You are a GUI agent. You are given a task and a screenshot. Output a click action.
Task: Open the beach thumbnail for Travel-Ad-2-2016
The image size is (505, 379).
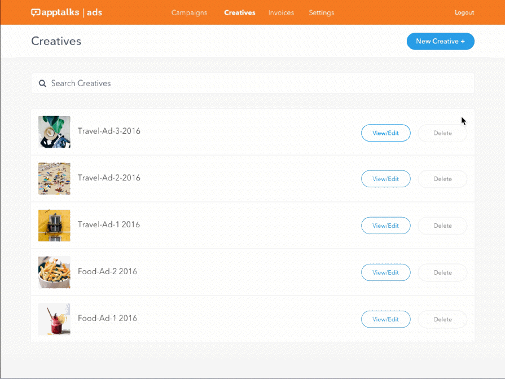pos(54,179)
